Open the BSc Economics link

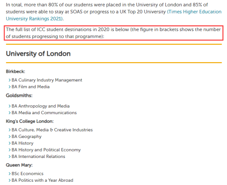point(27,174)
